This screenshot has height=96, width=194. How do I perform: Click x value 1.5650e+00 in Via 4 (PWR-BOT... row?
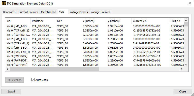(90, 61)
